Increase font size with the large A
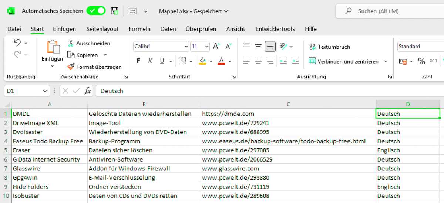Screen dimensions: 444x203 click(x=216, y=47)
